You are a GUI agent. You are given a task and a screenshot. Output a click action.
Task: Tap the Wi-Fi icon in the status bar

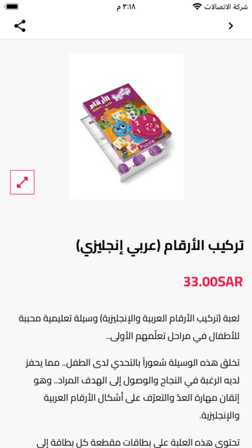click(197, 6)
